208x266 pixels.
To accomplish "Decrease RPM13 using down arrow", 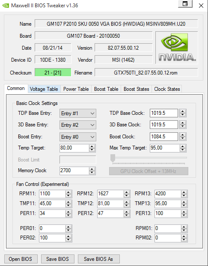I will pyautogui.click(x=184, y=195).
